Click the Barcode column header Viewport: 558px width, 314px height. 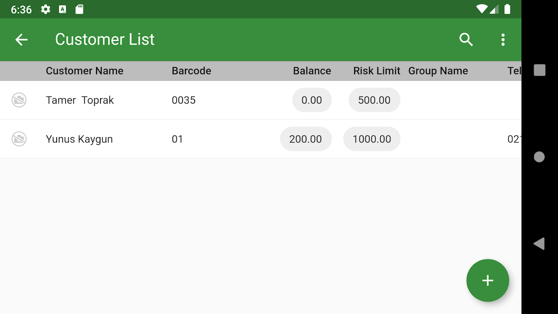click(x=191, y=71)
